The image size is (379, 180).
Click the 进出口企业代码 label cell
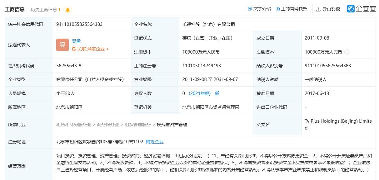pos(277,107)
